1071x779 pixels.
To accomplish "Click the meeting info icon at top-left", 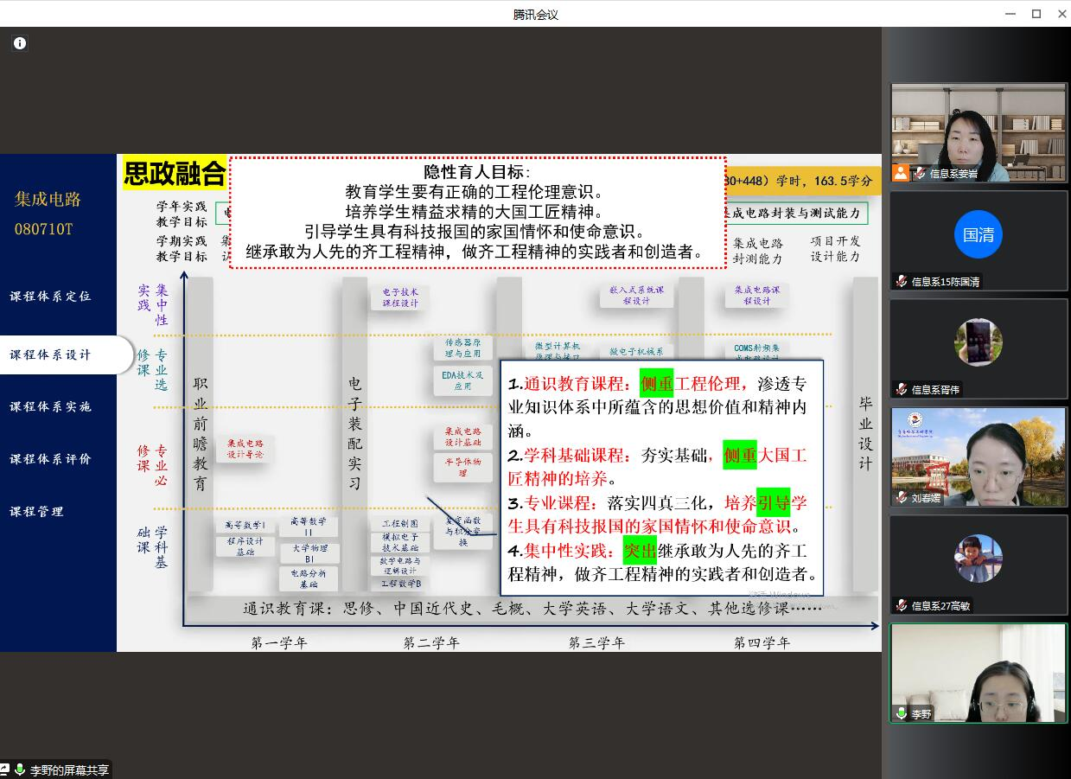I will pos(20,43).
